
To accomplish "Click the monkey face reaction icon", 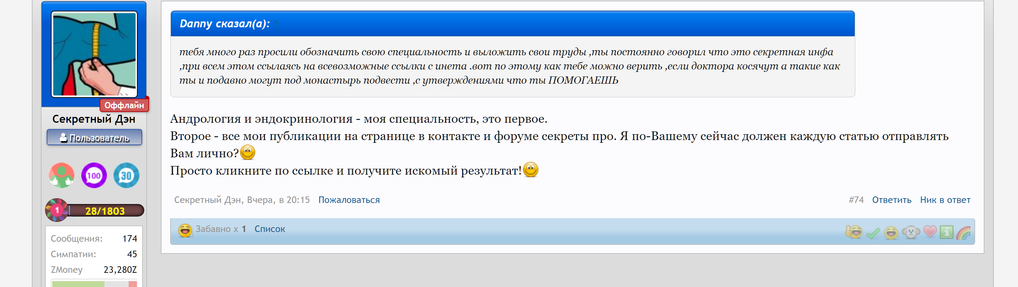I will [911, 232].
